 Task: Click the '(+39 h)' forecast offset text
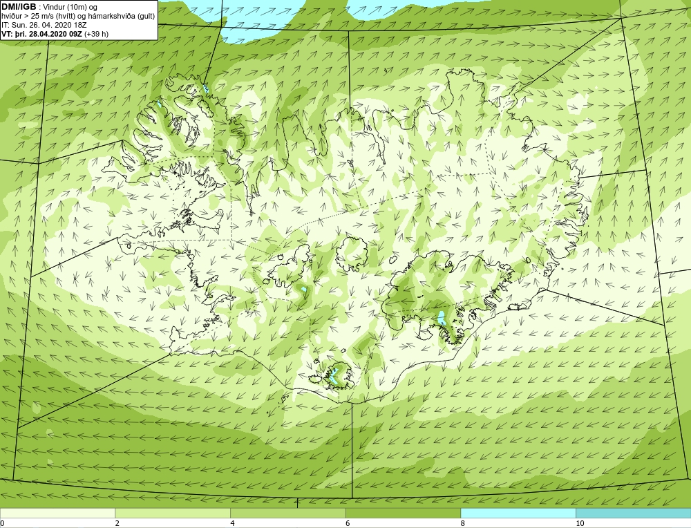tap(97, 34)
